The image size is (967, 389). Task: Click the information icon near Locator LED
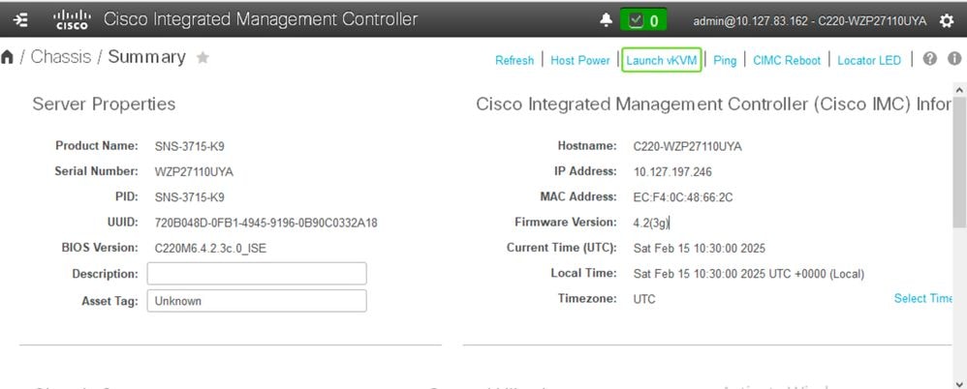(954, 59)
